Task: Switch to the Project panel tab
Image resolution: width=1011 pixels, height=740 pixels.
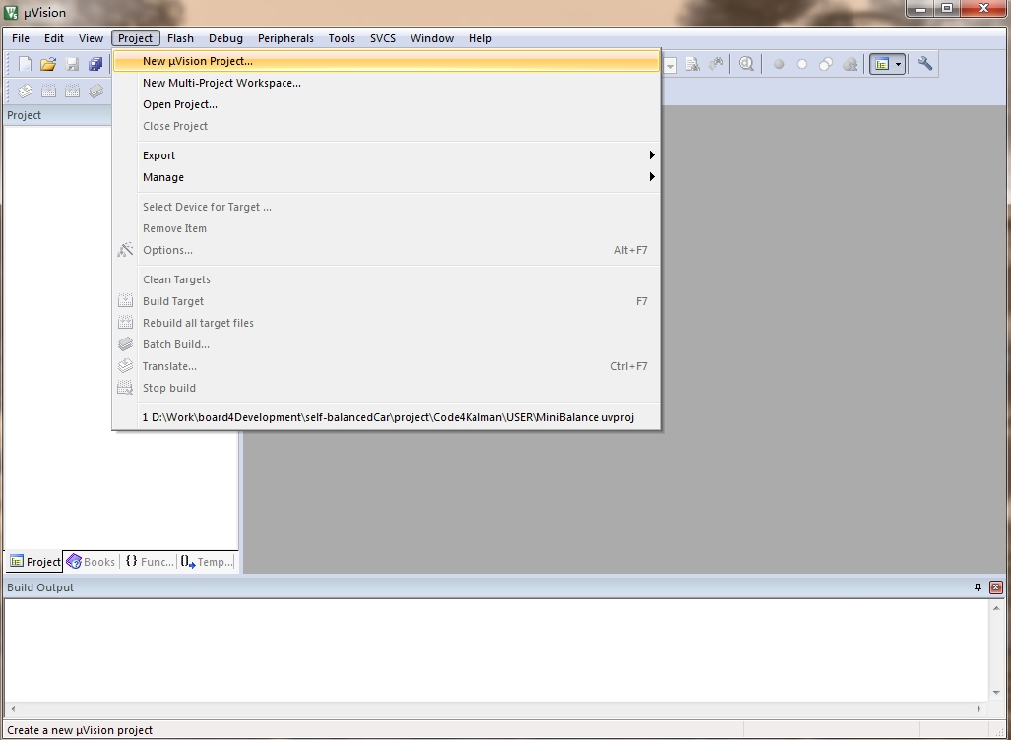Action: (x=34, y=562)
